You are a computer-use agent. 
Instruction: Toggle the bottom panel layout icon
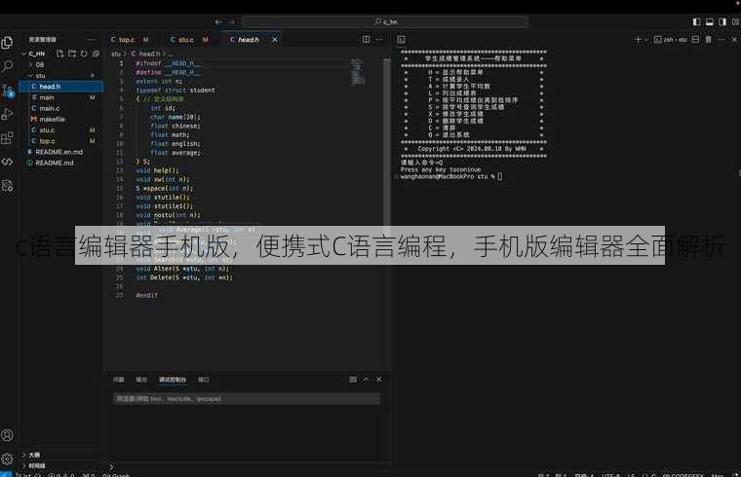(710, 21)
